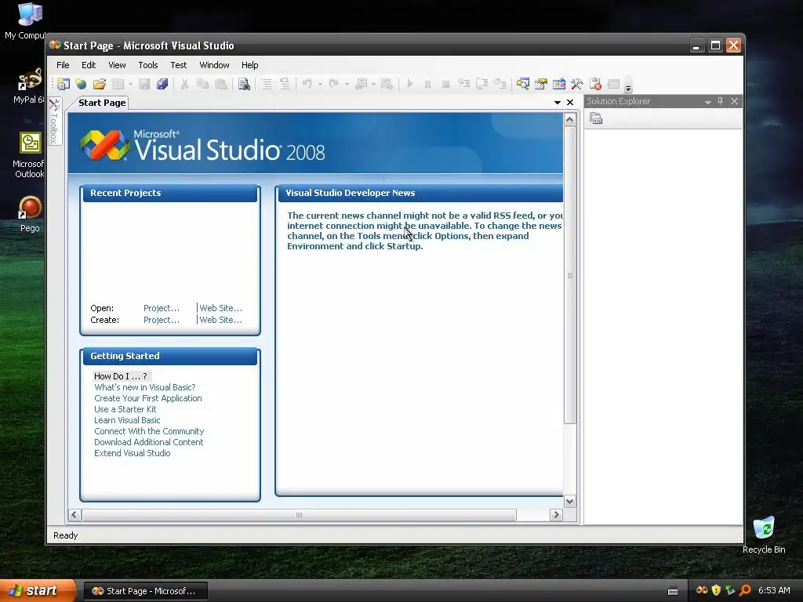Open Find in Files from the toolbar
Image resolution: width=803 pixels, height=602 pixels.
245,84
